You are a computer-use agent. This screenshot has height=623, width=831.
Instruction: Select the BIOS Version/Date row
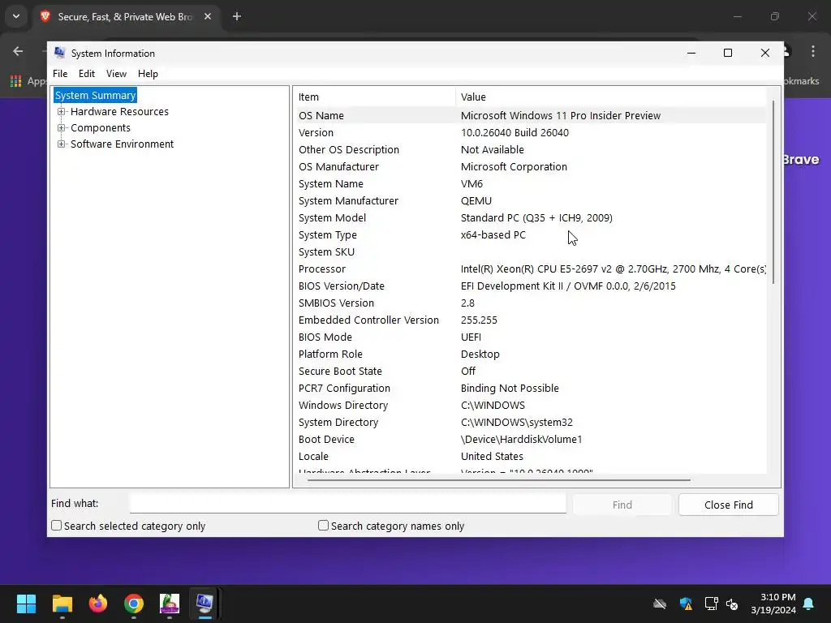pyautogui.click(x=531, y=286)
